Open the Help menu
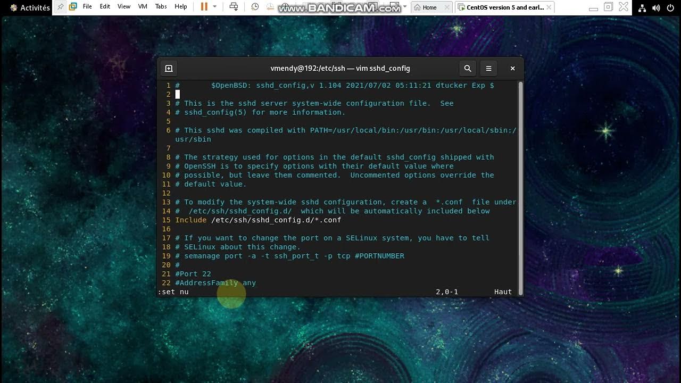This screenshot has height=383, width=681. click(x=181, y=7)
